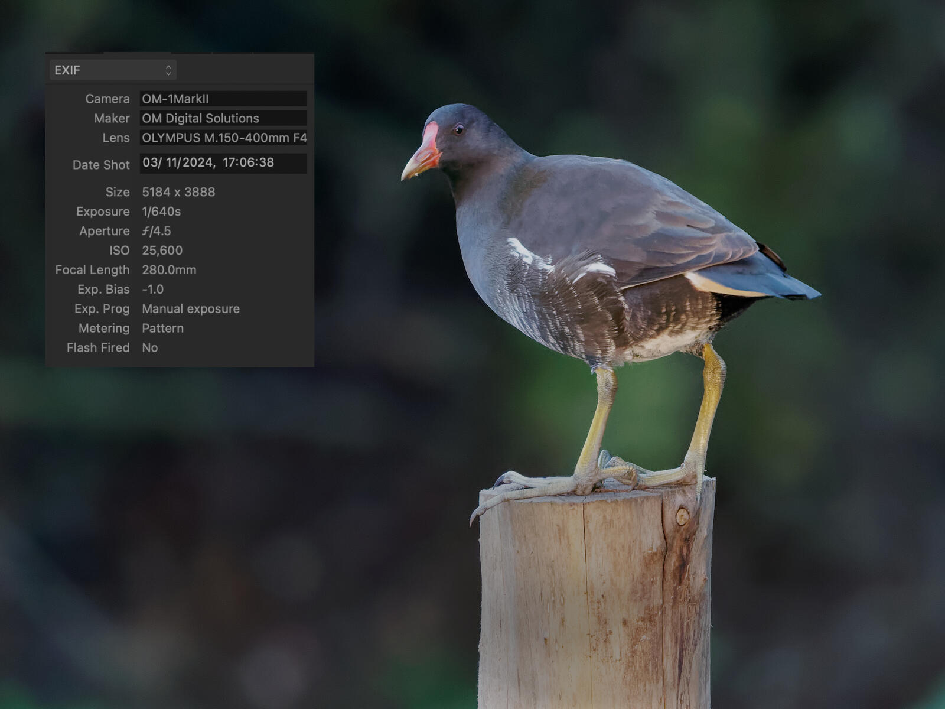This screenshot has height=709, width=945.
Task: Click the Metering value Pattern
Action: coord(162,329)
